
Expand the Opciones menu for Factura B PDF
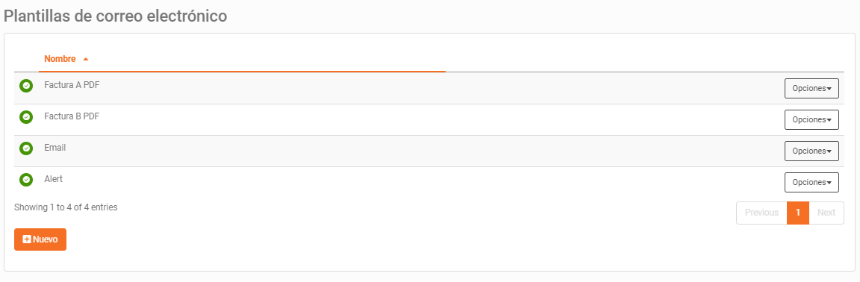coord(811,119)
